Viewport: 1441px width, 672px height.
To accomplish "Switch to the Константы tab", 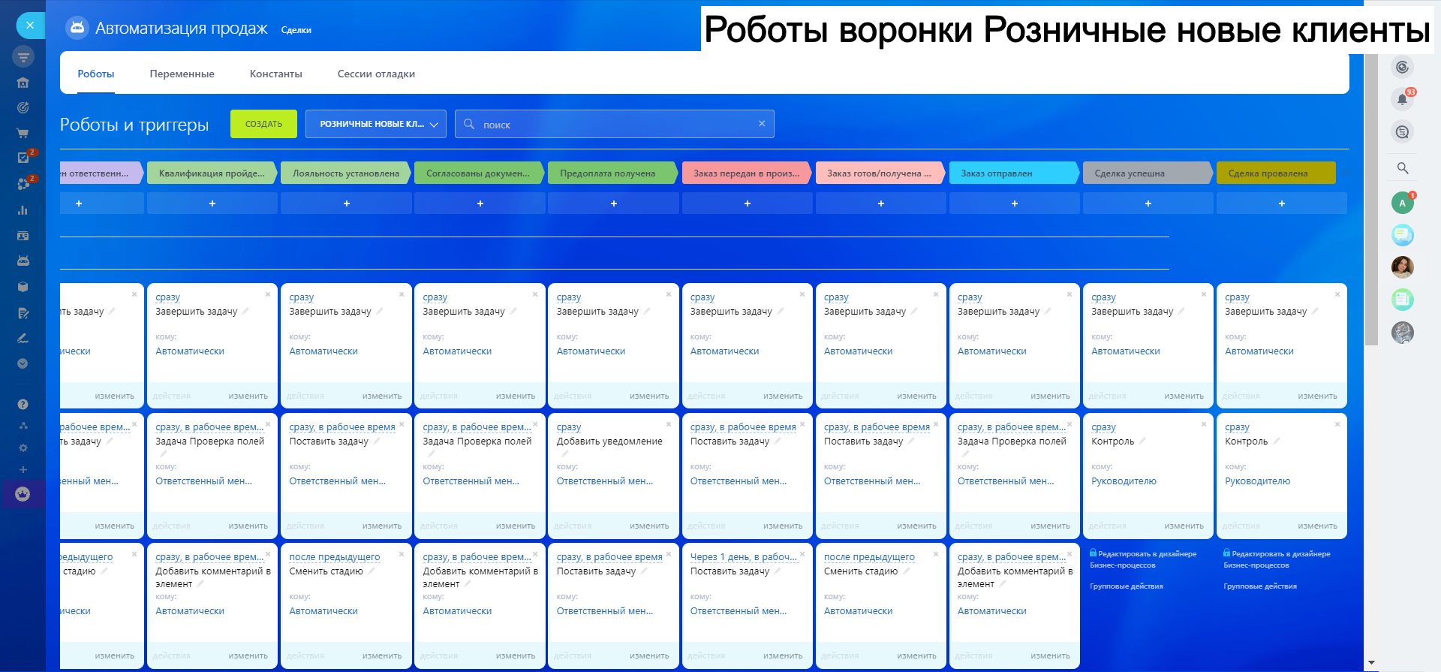I will (x=276, y=74).
